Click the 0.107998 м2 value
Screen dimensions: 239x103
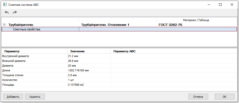(x=76, y=85)
